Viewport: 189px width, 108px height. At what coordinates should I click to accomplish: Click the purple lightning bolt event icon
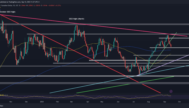(x=171, y=91)
